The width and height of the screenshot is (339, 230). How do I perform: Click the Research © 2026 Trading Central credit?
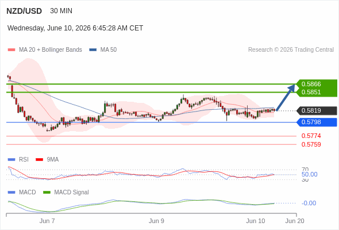tap(291, 50)
